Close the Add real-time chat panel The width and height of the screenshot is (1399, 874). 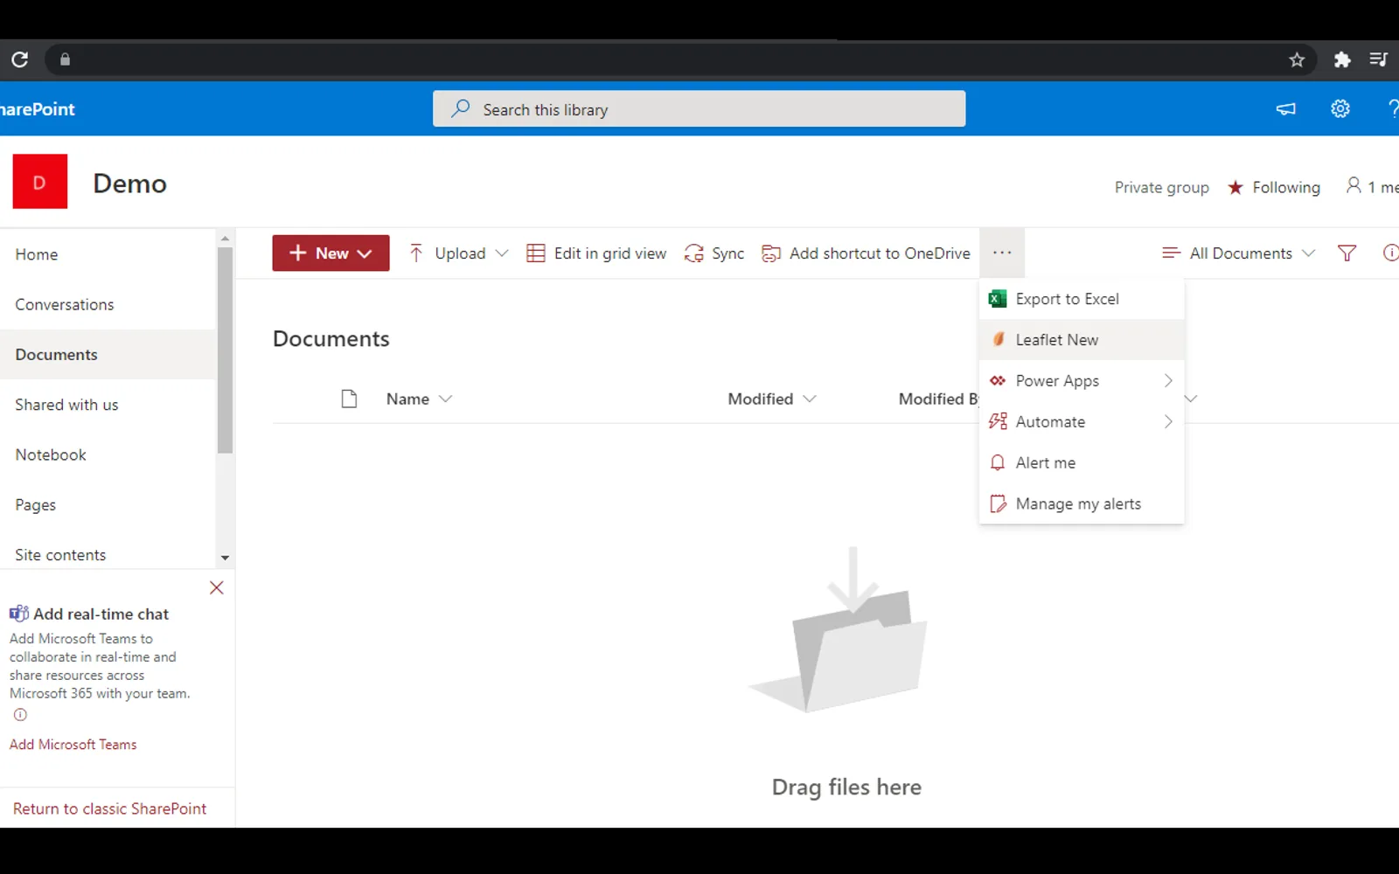pyautogui.click(x=217, y=588)
